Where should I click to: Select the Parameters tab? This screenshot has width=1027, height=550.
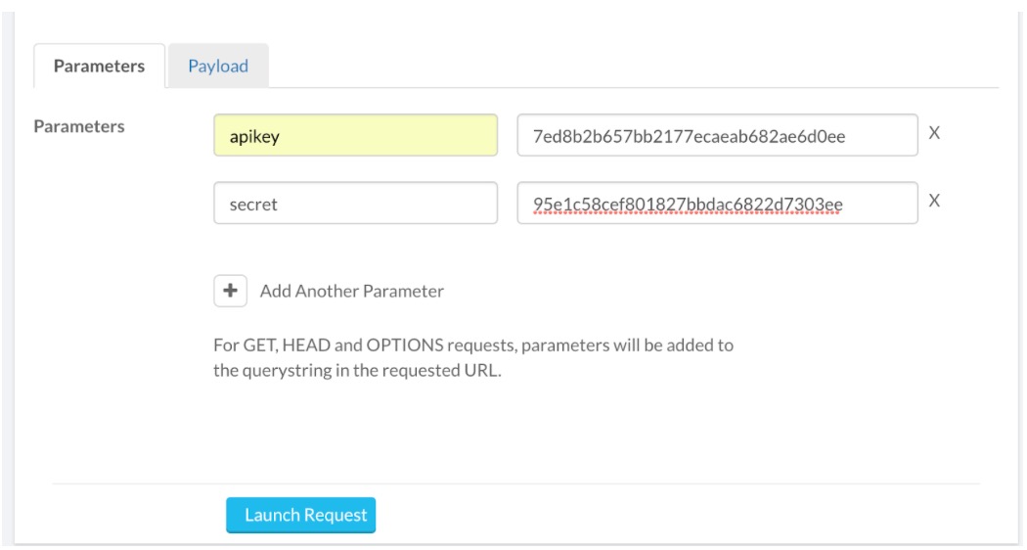click(x=99, y=67)
